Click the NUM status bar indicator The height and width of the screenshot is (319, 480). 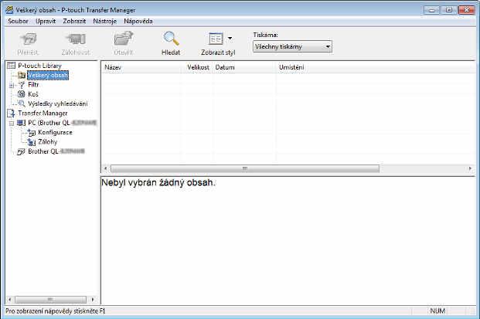(437, 311)
